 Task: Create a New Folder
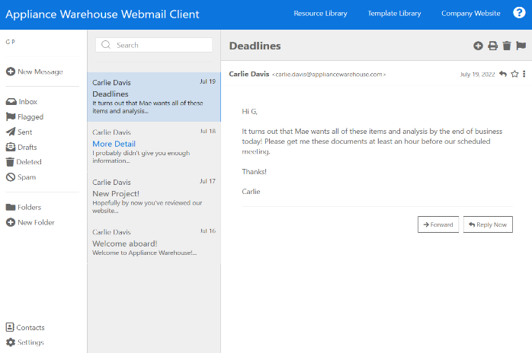click(30, 222)
